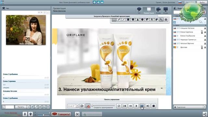This screenshot has width=208, height=117.
Task: Click the person icon next to Алешина Наталия
Action: 205,28
